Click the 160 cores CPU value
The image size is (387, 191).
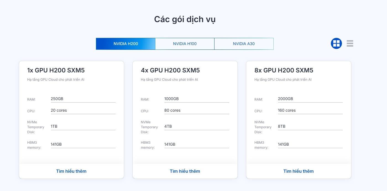287,110
